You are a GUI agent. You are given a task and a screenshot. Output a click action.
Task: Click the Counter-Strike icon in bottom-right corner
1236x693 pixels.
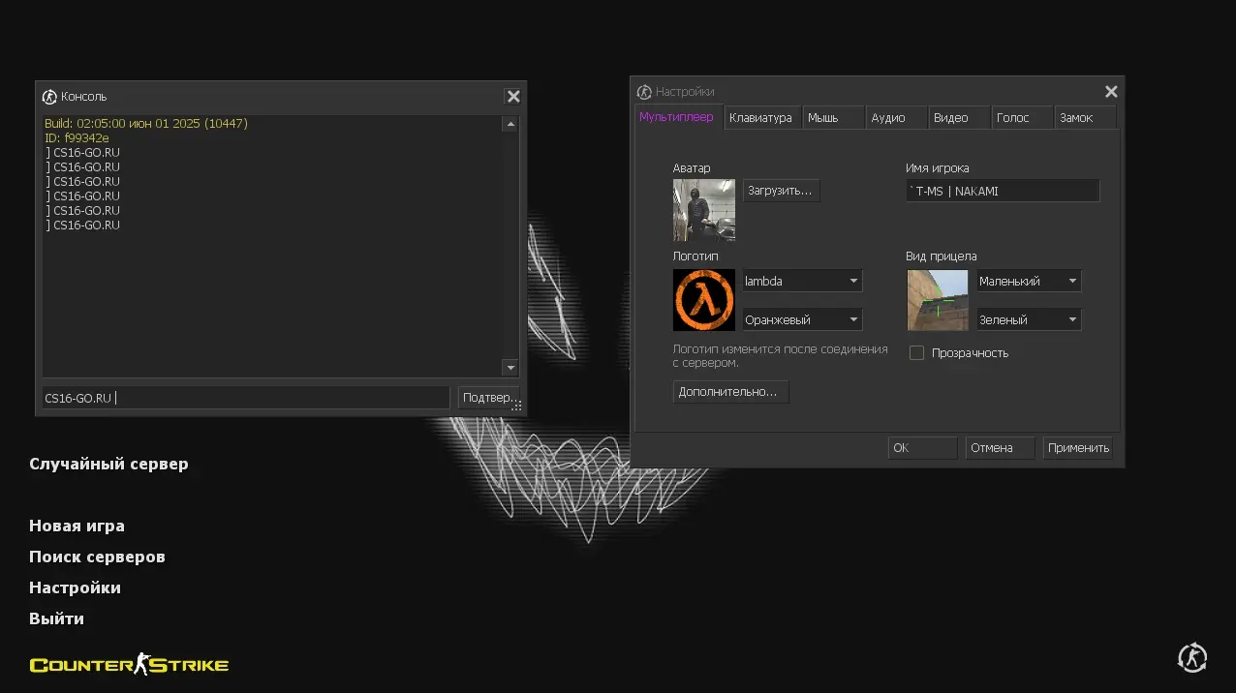tap(1191, 658)
